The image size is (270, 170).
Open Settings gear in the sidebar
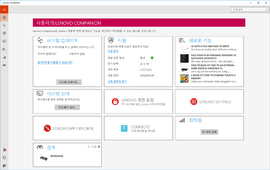click(4, 158)
